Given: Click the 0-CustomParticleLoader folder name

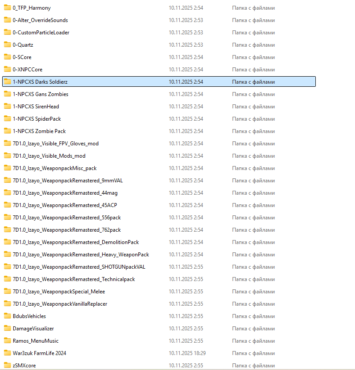Looking at the screenshot, I should pyautogui.click(x=41, y=33).
